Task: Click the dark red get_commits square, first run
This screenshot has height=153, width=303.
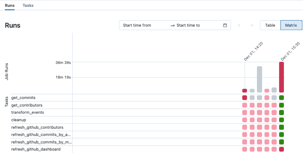Action: click(x=245, y=98)
